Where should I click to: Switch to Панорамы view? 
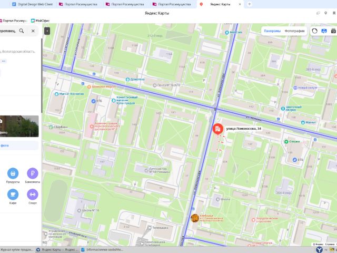272,31
